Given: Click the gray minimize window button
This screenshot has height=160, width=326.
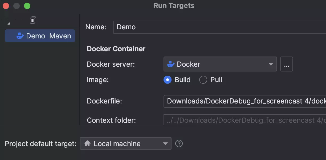Looking at the screenshot, I should 17,6.
